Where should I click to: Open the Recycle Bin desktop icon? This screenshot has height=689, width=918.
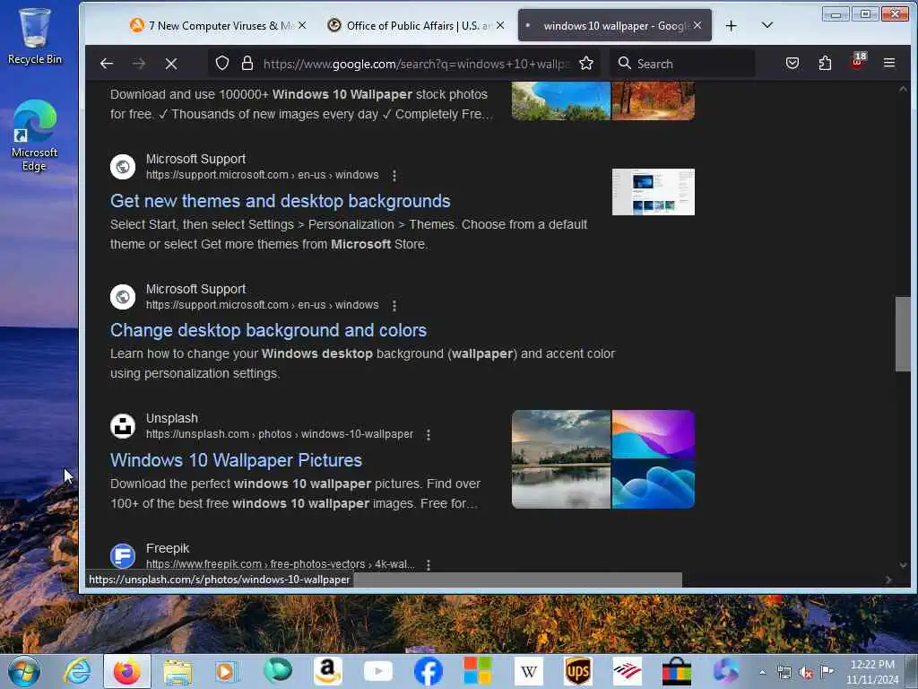click(x=35, y=36)
